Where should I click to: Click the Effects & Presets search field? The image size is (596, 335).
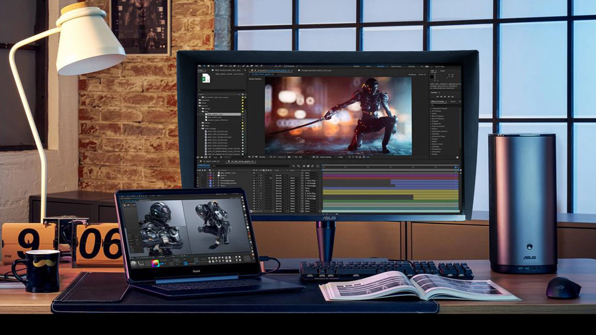(445, 105)
